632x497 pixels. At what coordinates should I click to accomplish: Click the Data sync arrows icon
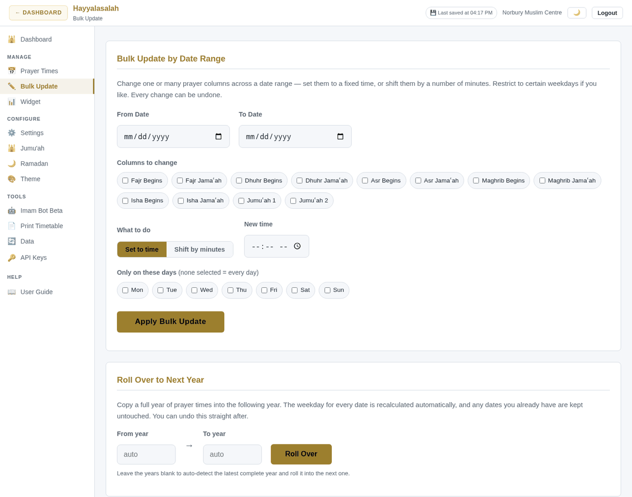[12, 241]
